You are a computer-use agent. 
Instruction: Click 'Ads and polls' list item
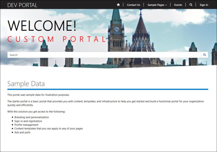pos(22,132)
